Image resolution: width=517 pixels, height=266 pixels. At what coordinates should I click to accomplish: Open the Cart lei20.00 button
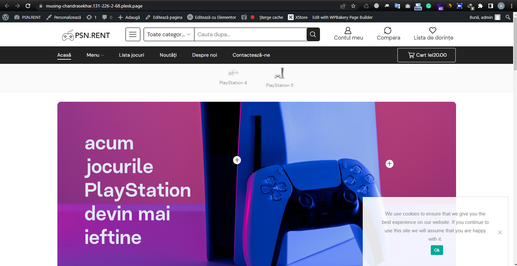click(427, 55)
